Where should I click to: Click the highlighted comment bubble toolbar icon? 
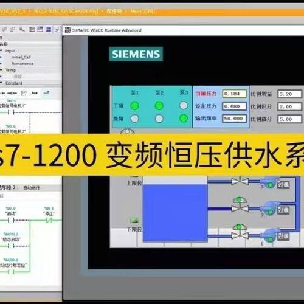pyautogui.click(x=57, y=30)
